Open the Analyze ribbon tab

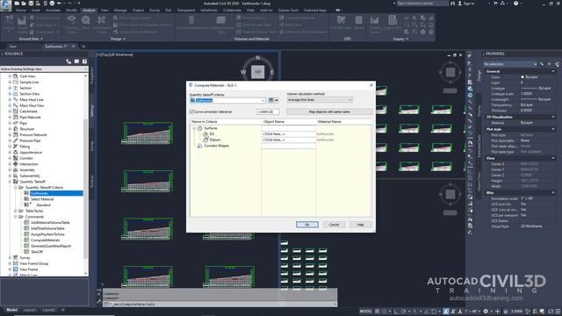(89, 11)
